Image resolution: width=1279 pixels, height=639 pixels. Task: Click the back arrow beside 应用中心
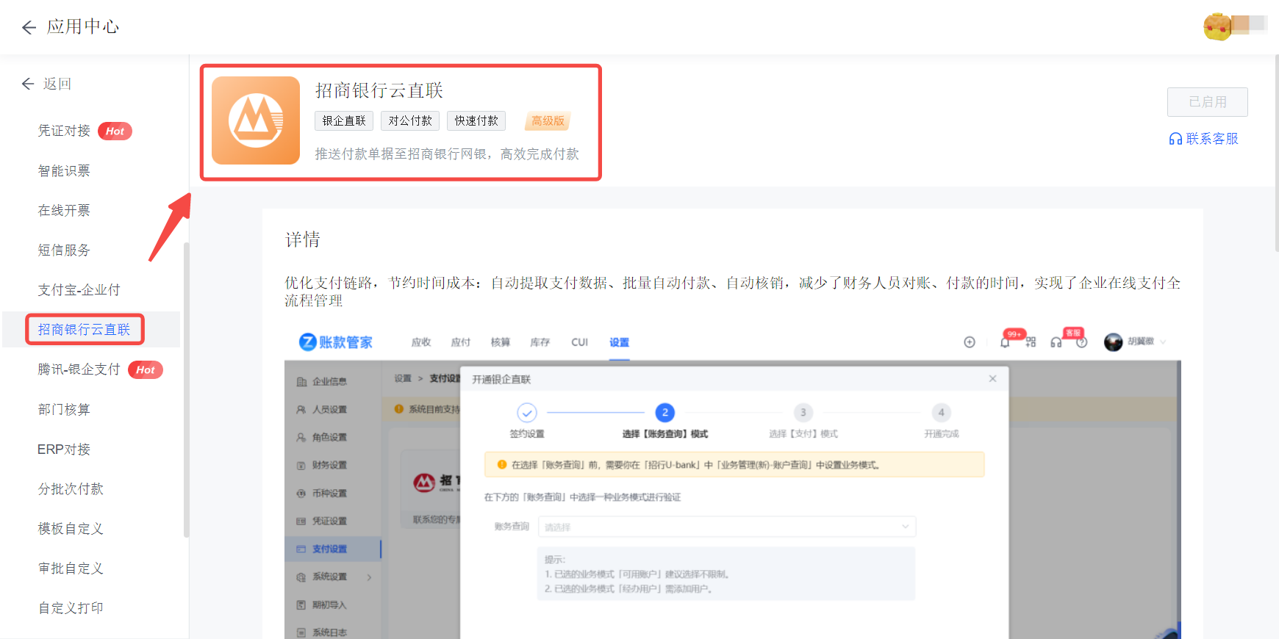(x=29, y=27)
